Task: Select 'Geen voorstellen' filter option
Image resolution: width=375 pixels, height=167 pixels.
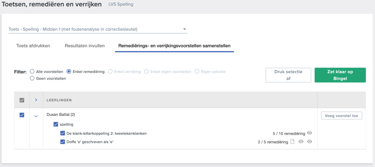Action: [x=32, y=78]
